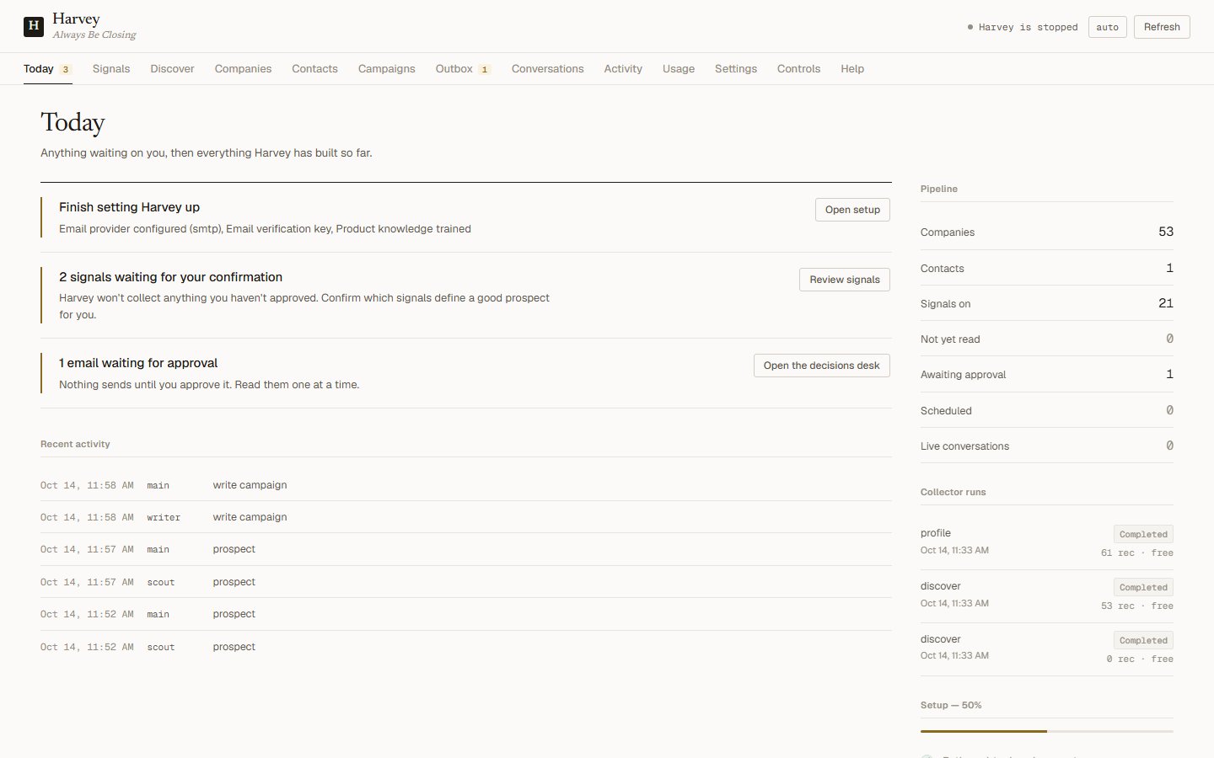Click the status dot beside "Harvey is stopped"
The height and width of the screenshot is (758, 1214).
970,27
